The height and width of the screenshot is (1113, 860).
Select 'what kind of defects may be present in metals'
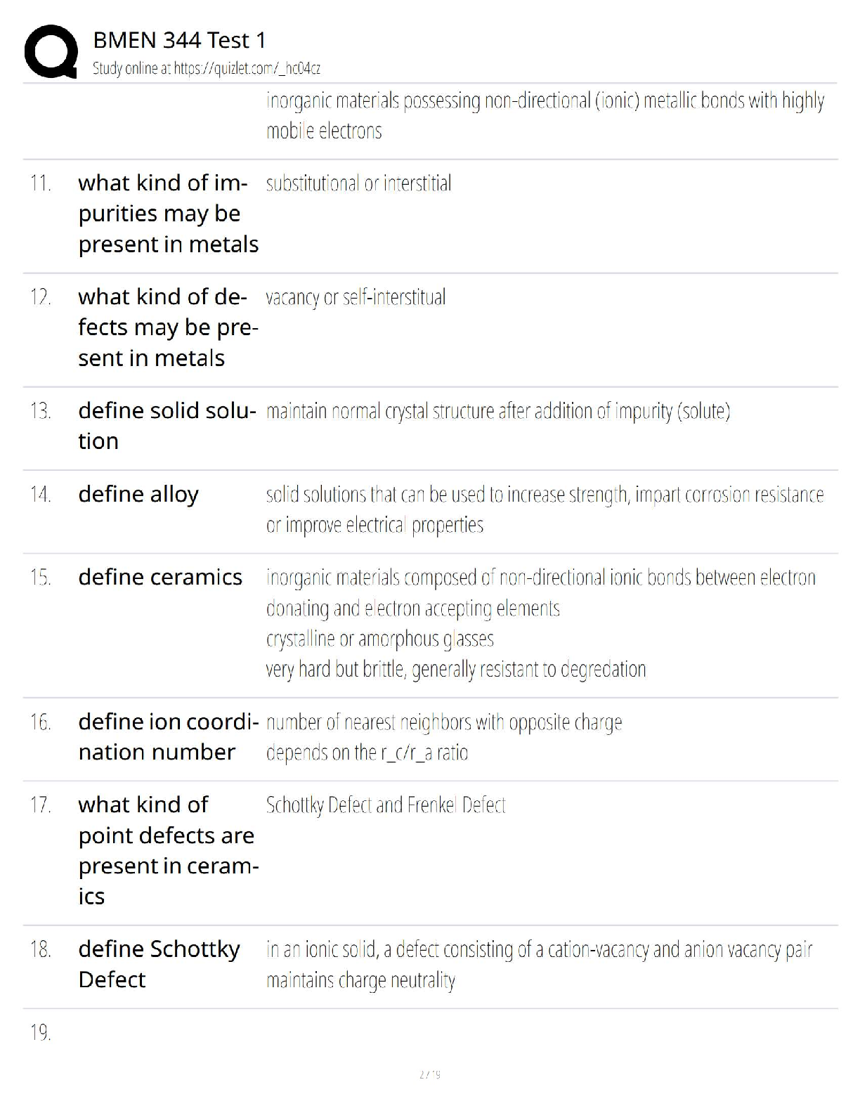(168, 327)
